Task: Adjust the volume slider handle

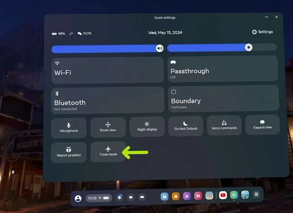Action: pyautogui.click(x=160, y=48)
